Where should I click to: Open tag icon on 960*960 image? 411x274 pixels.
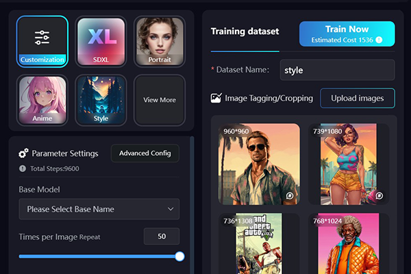[x=290, y=196]
